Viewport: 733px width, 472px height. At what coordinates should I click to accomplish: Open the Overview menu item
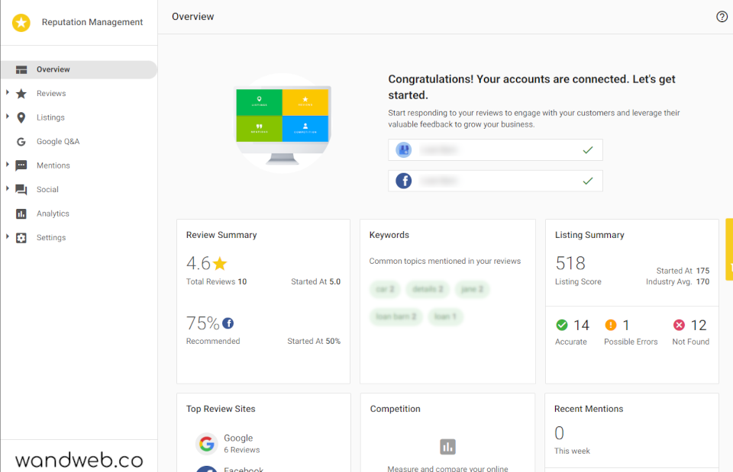(53, 69)
